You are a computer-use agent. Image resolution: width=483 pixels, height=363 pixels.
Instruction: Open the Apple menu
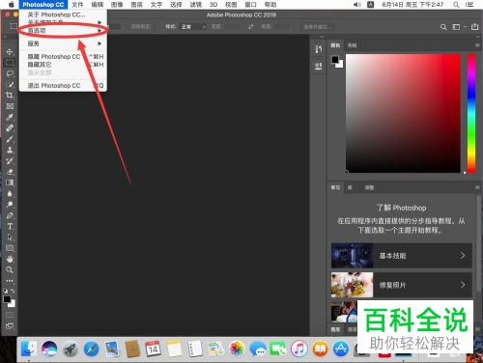click(12, 5)
